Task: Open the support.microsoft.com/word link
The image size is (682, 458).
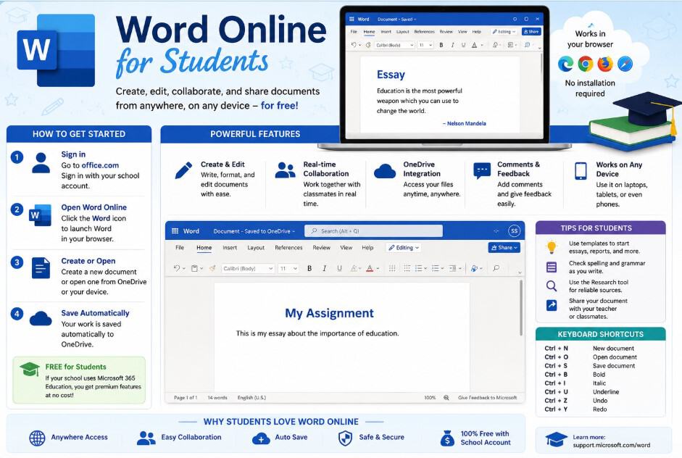Action: (x=611, y=445)
